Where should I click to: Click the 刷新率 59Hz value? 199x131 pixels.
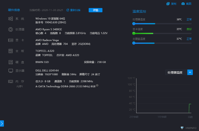click(x=69, y=74)
